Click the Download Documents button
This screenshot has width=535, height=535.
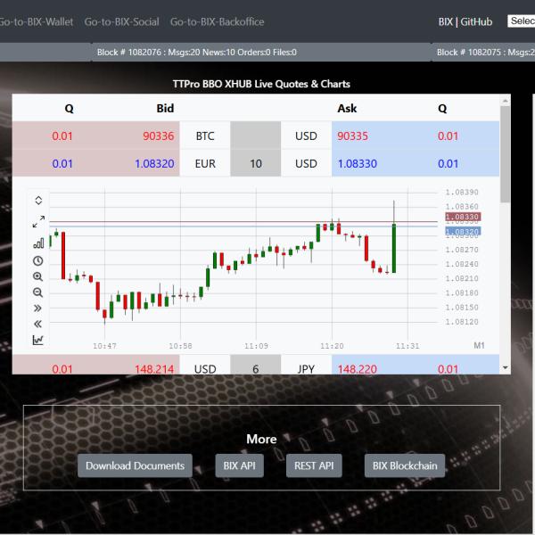[135, 465]
